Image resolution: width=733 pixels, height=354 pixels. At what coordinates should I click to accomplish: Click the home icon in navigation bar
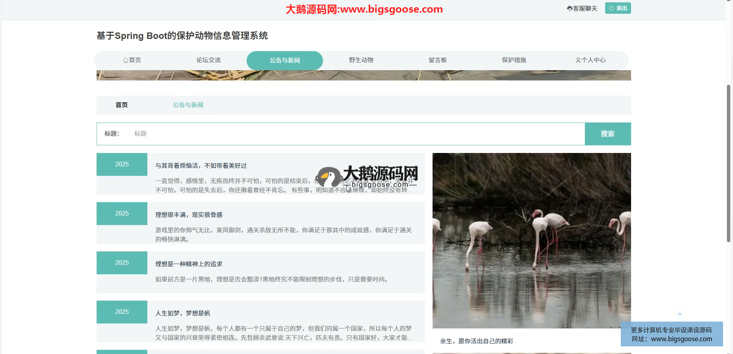tap(126, 60)
